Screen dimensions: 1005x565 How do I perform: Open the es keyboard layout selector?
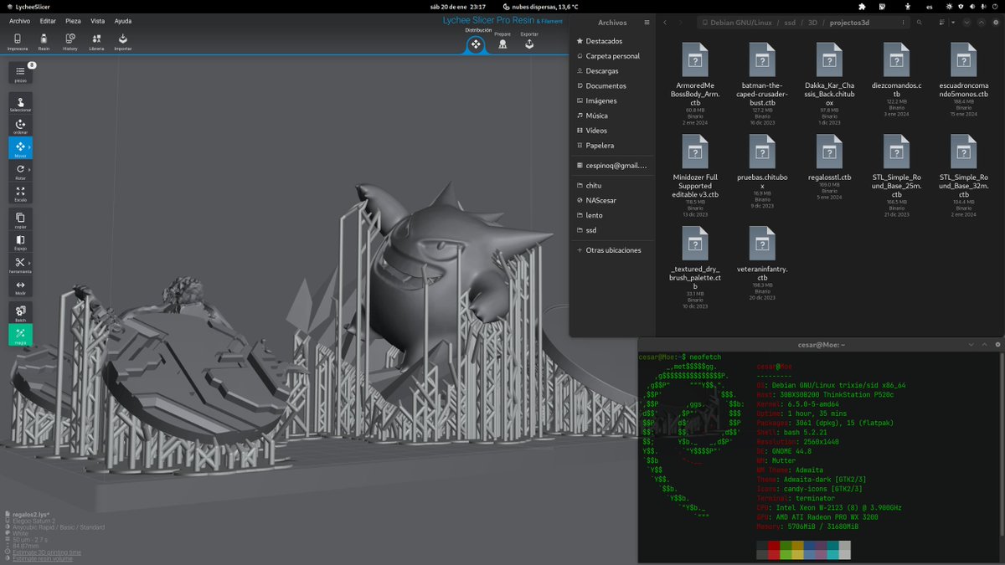point(929,6)
